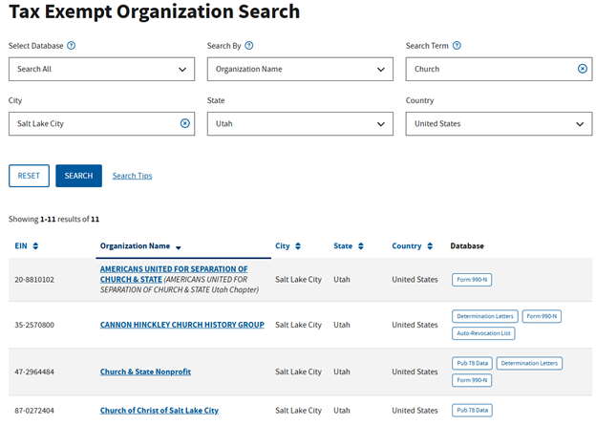Click the Tax Exempt Organization Search heading

154,11
